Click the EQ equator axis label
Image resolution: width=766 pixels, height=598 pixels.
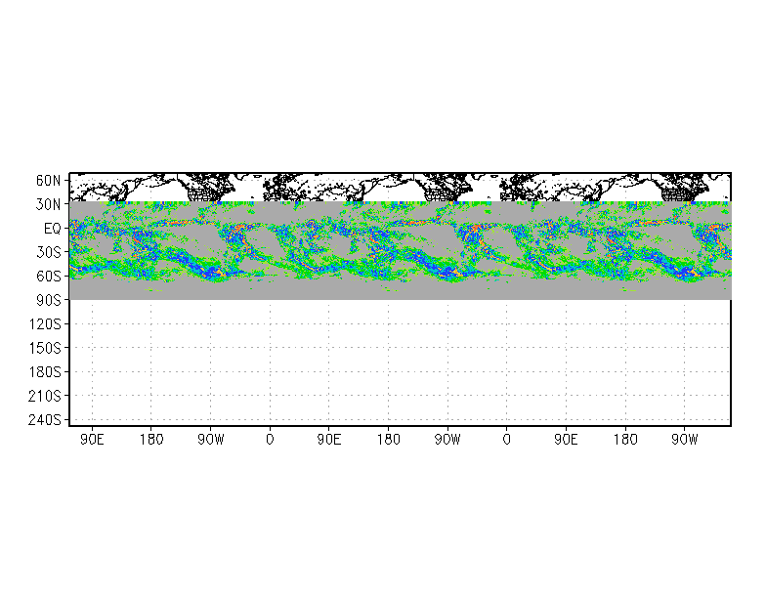(x=53, y=229)
